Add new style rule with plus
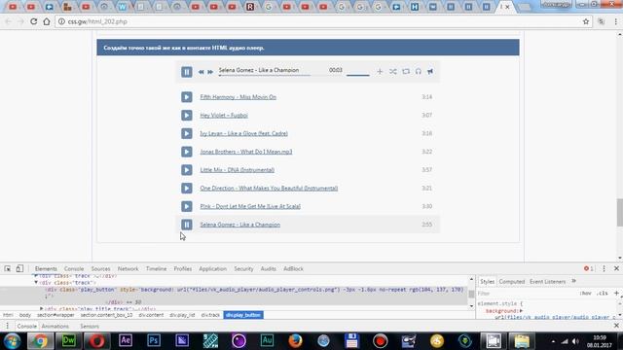The image size is (623, 350). 616,294
